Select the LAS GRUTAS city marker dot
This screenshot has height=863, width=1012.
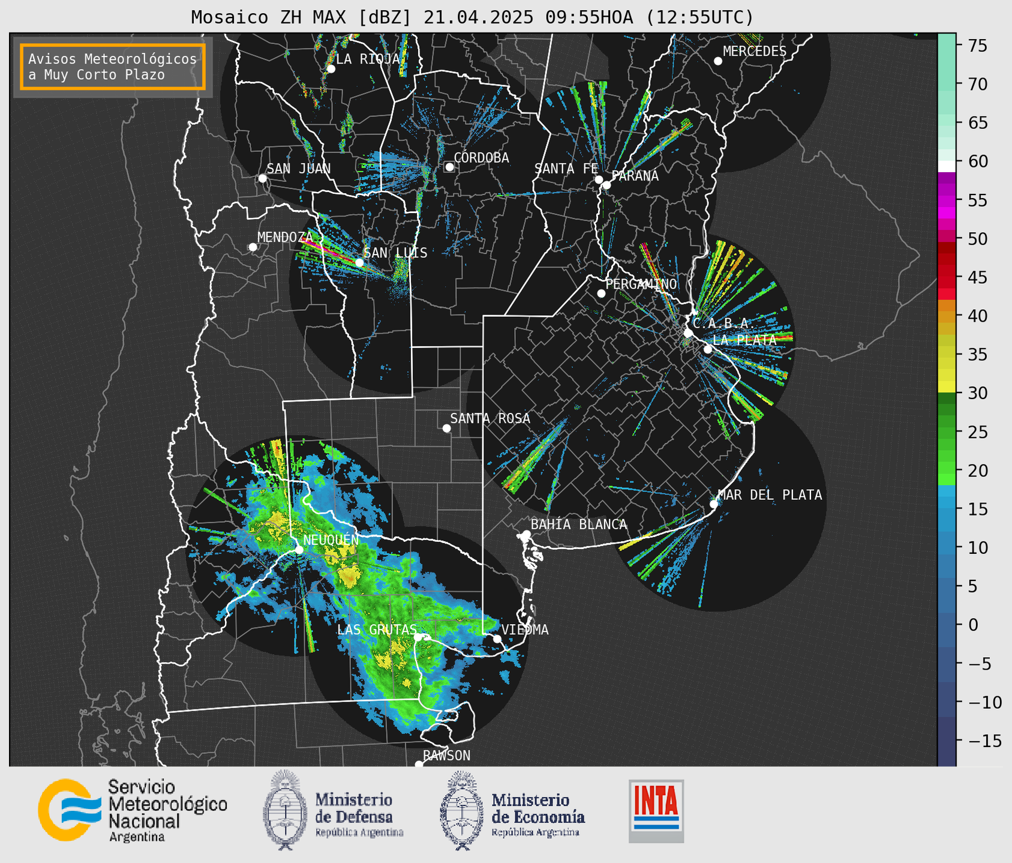pos(418,637)
